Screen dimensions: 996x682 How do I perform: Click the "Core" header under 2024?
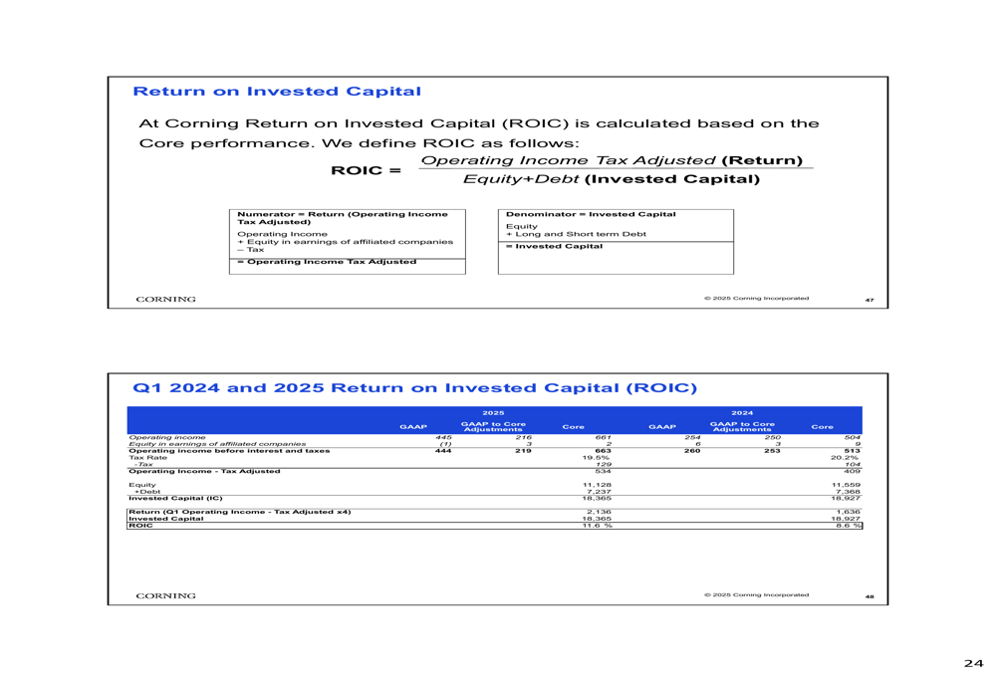(822, 427)
